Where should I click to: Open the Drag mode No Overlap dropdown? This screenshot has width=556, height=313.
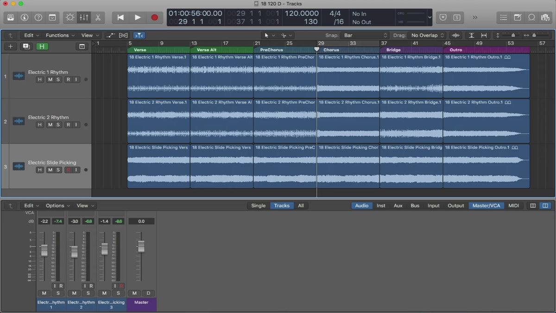(428, 35)
